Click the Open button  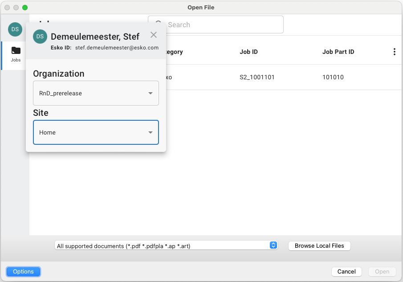click(382, 272)
